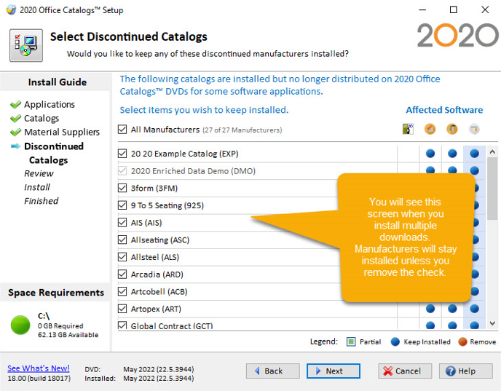The height and width of the screenshot is (391, 501).
Task: Proceed with the Next button
Action: tap(334, 371)
